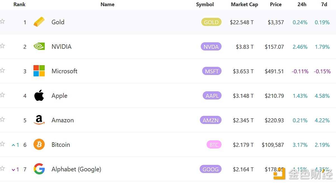Toggle favorite star for Amazon

click(x=3, y=119)
